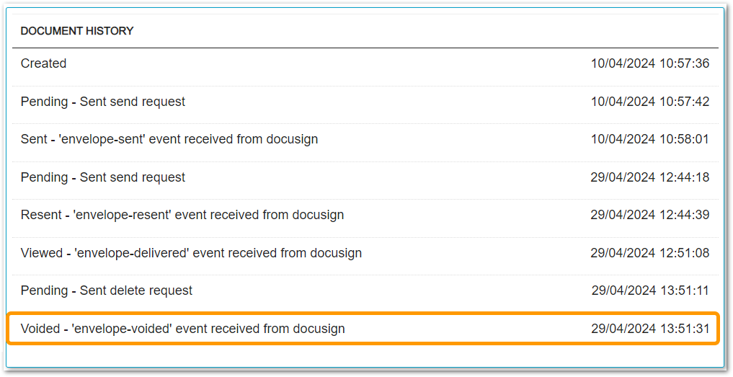Click timestamp 10/04/2024 10:58:01

click(x=650, y=139)
